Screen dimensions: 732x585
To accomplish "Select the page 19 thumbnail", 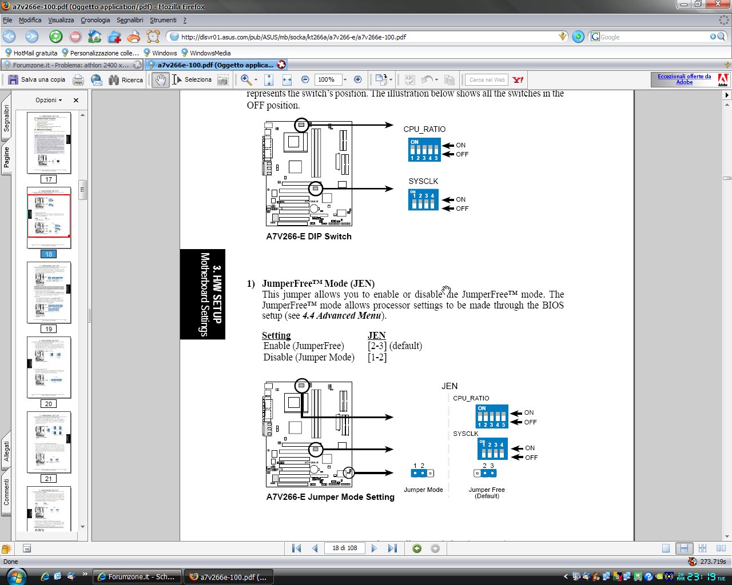I will (x=49, y=292).
